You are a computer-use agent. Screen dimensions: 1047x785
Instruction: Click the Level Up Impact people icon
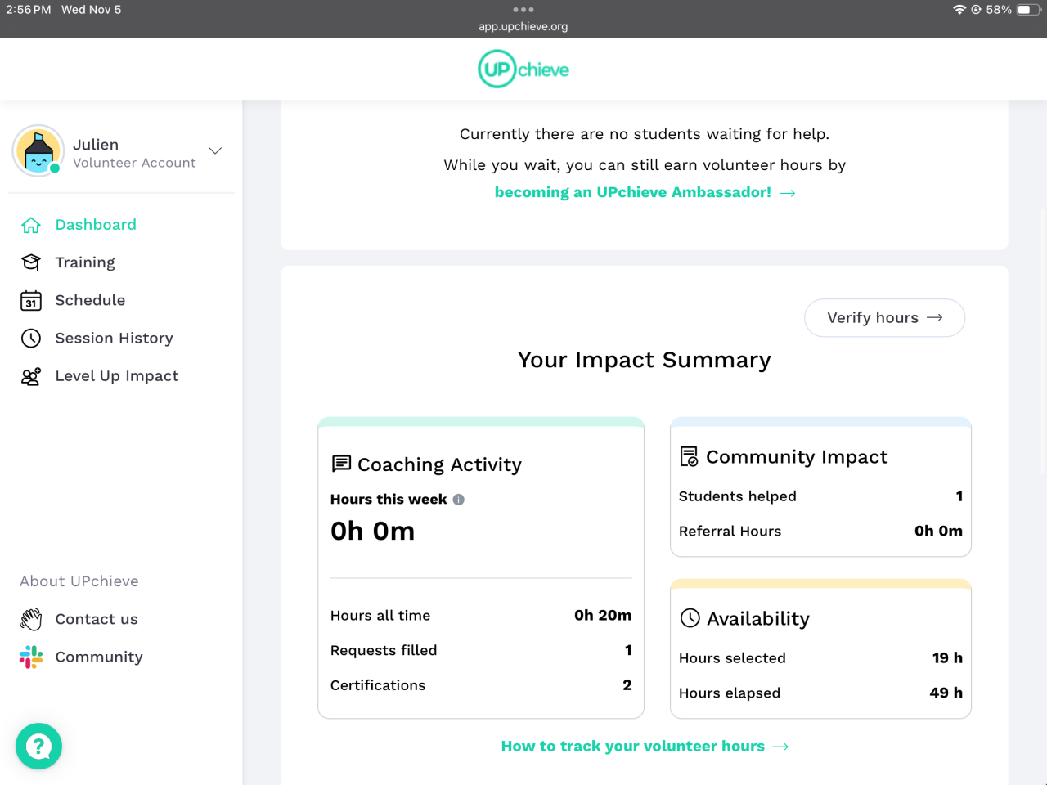(31, 376)
